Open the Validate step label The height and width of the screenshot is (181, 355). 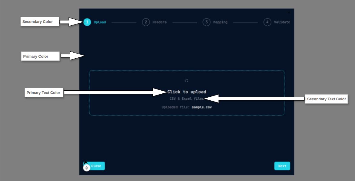pyautogui.click(x=282, y=22)
